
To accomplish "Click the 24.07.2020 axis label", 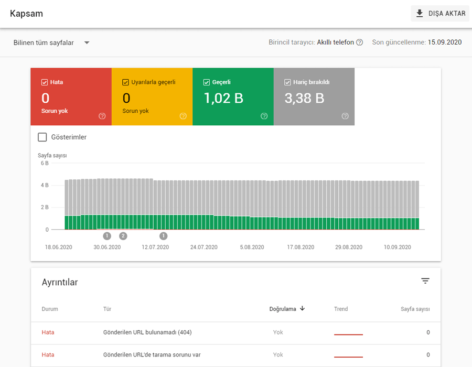I will click(204, 247).
